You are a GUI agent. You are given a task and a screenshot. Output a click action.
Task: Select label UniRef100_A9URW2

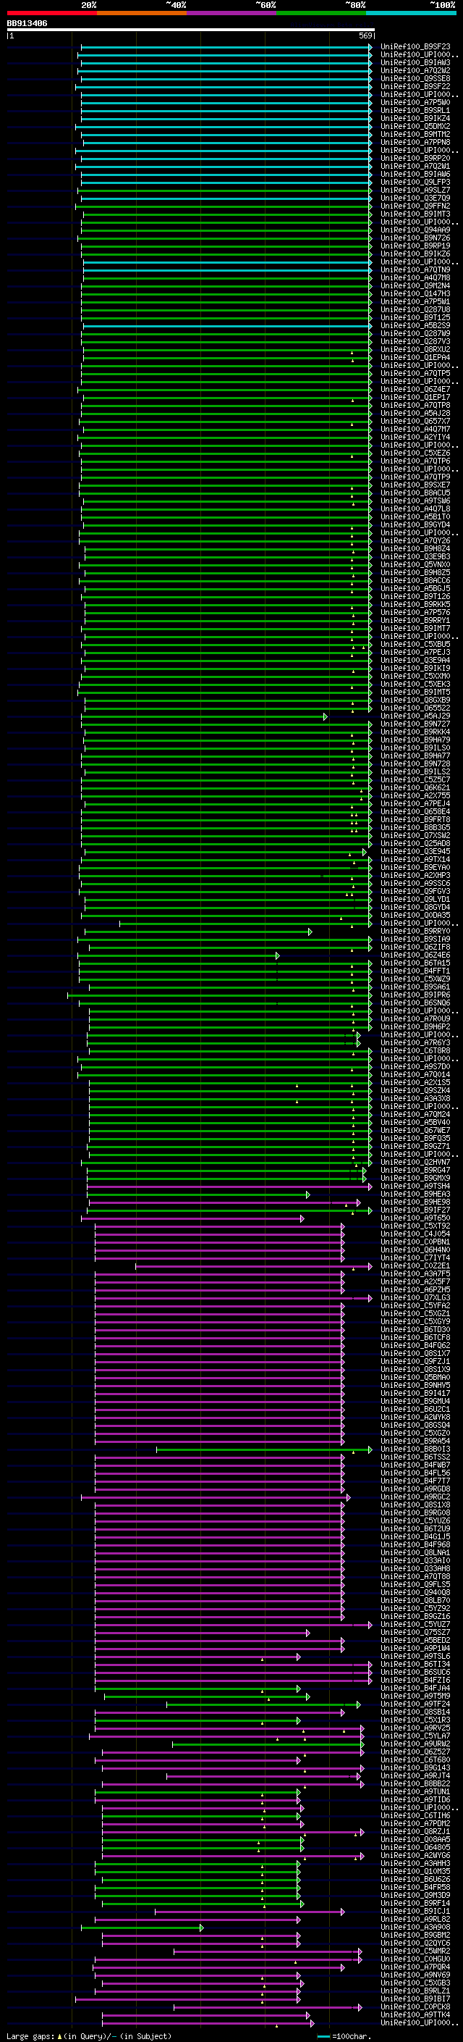point(415,1743)
